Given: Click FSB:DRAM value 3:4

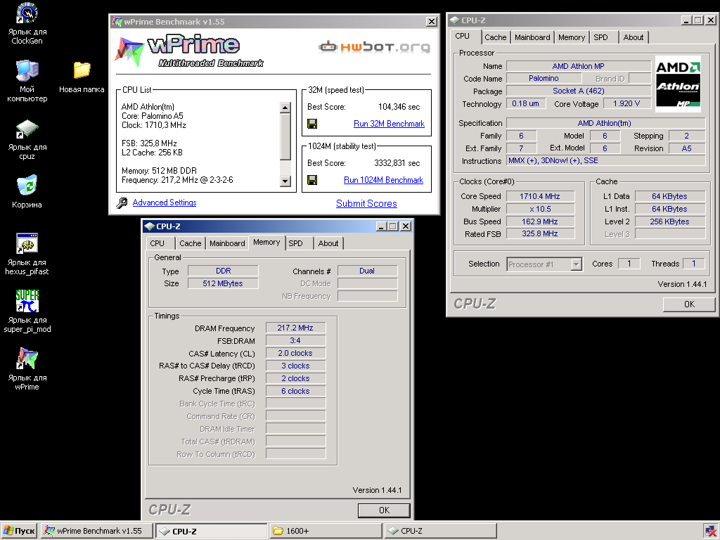Looking at the screenshot, I should [x=295, y=341].
